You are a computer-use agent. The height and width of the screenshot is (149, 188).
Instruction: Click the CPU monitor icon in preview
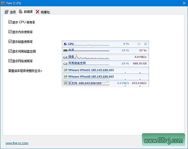[65, 44]
